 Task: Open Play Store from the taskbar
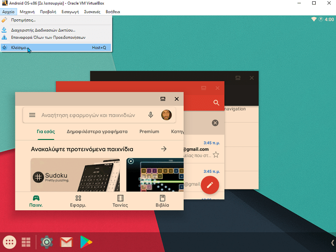[86, 242]
